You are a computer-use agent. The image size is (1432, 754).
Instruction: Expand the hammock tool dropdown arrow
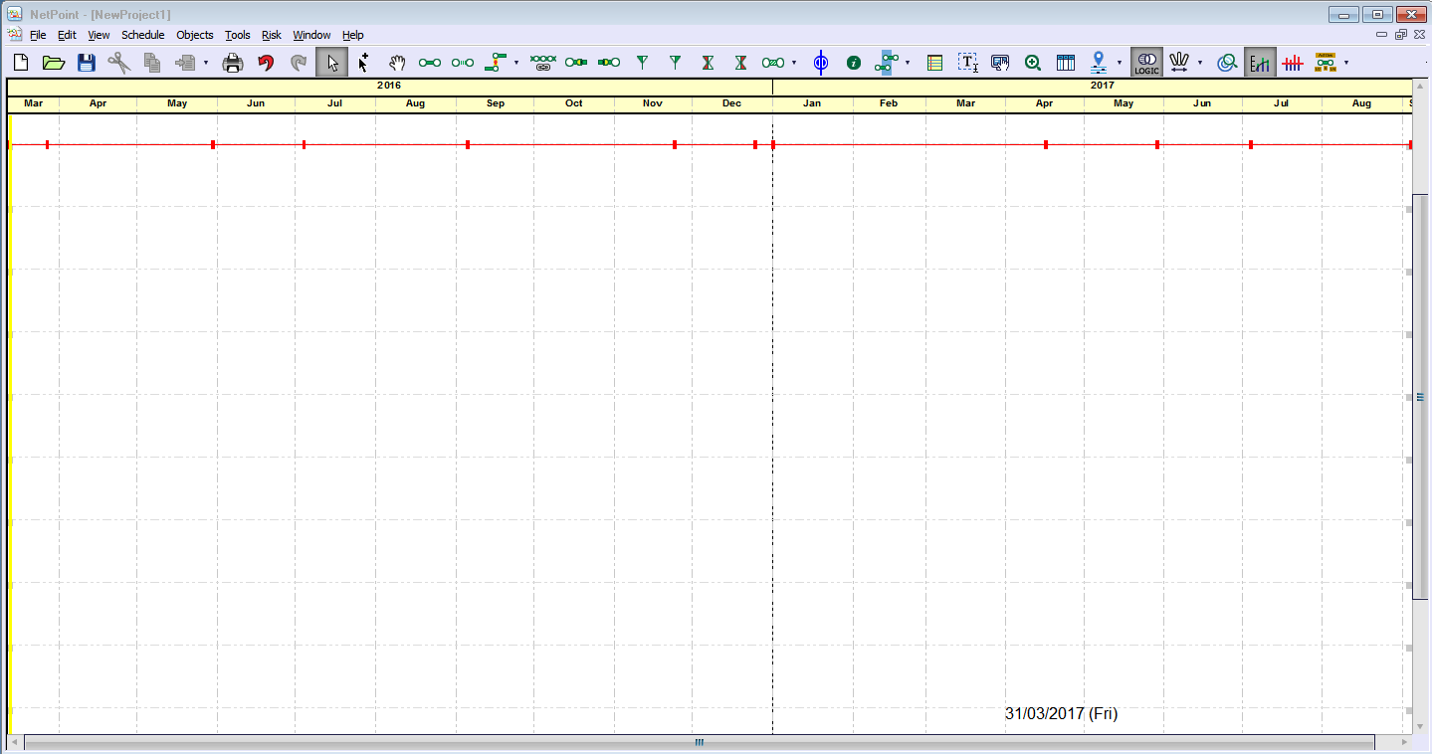click(793, 63)
